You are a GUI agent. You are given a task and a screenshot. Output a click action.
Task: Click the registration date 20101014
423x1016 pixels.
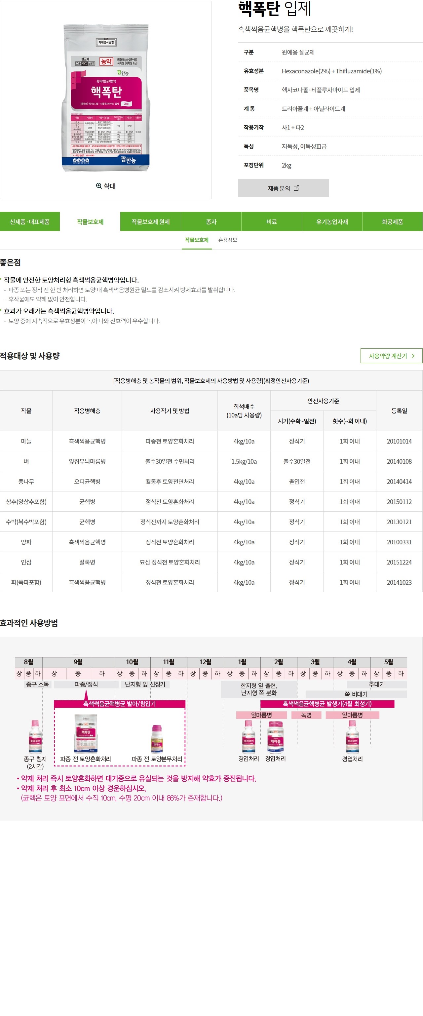click(399, 441)
